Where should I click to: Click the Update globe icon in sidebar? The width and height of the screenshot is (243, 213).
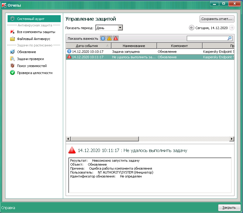(12, 52)
